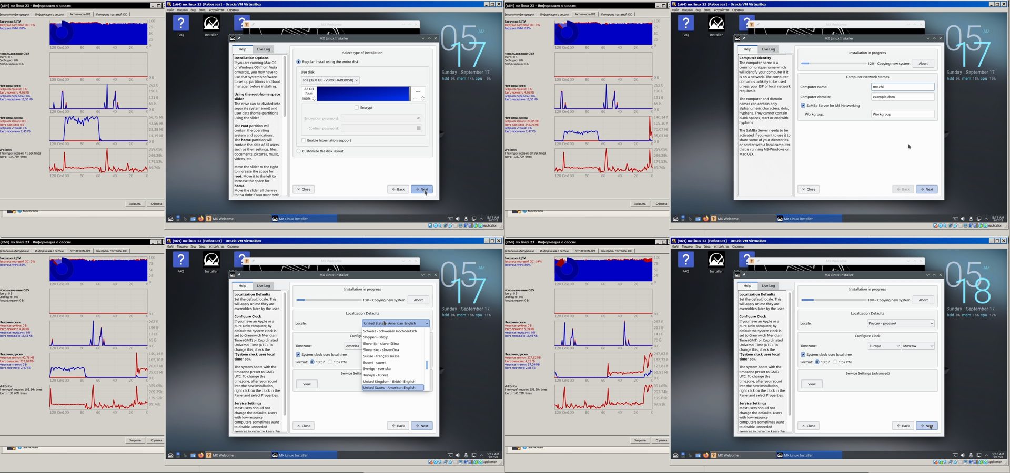The height and width of the screenshot is (473, 1010).
Task: Select the Help tab on the disk-selection installer
Action: pos(243,49)
